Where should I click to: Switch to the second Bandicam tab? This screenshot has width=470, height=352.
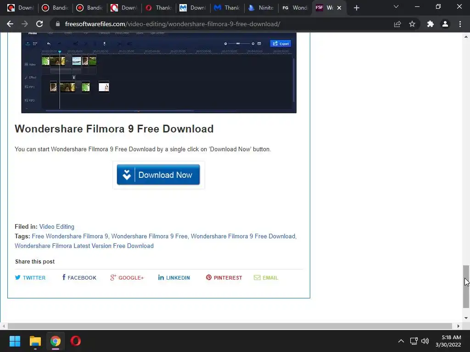[x=90, y=8]
